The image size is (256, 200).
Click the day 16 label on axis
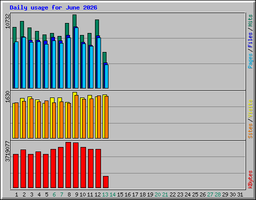[x=127, y=194]
